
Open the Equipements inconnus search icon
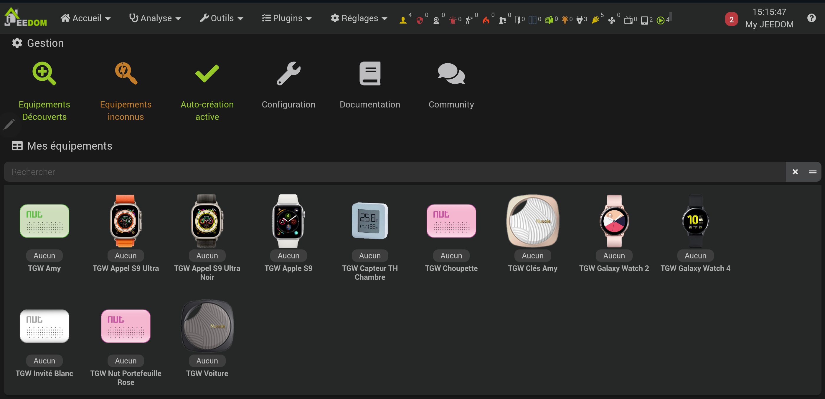(x=126, y=74)
